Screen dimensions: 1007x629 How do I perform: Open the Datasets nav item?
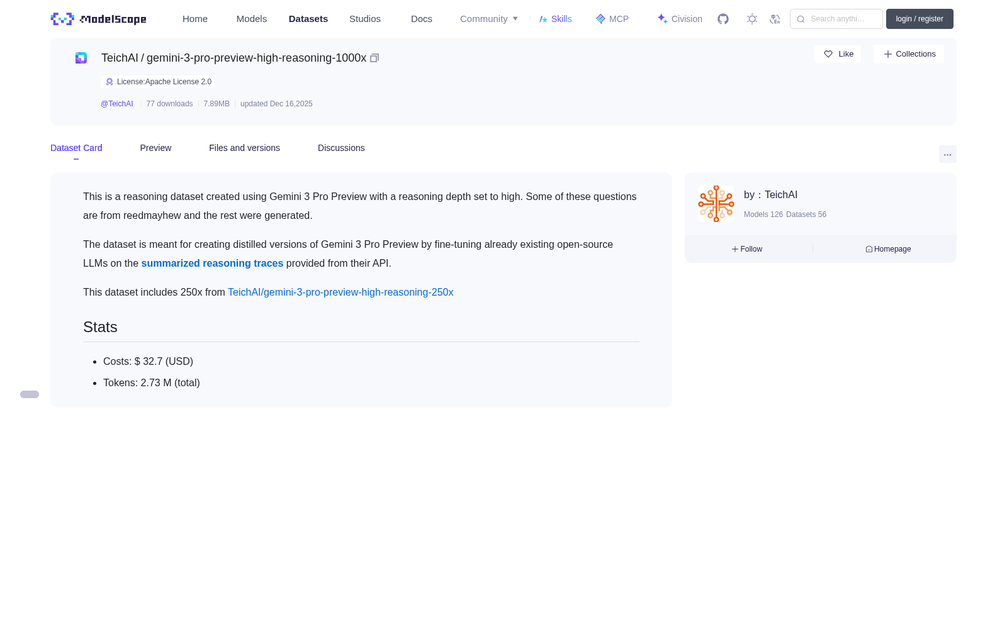[308, 19]
